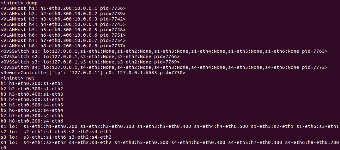
Task: Click the OVSSwitch s2 dump output line
Action: coord(90,56)
